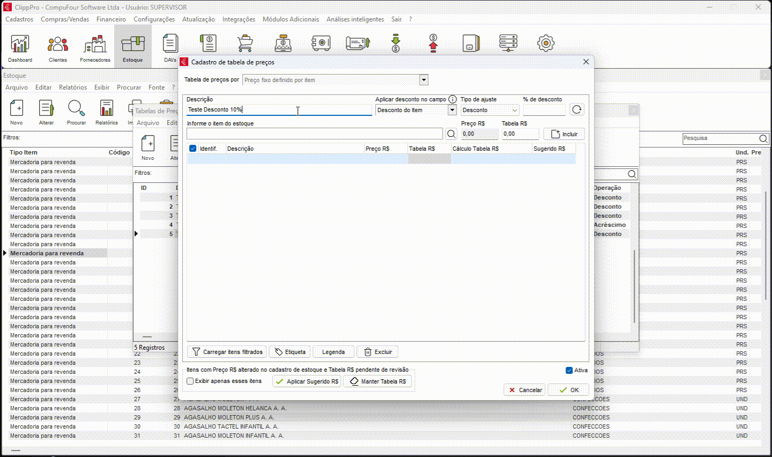Open the Fornecedores icon

[95, 47]
